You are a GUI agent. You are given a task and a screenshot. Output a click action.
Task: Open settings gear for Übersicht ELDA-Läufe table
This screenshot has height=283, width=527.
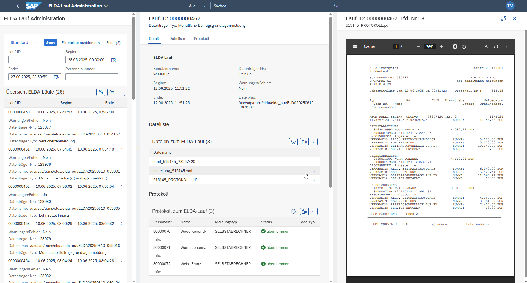(101, 92)
